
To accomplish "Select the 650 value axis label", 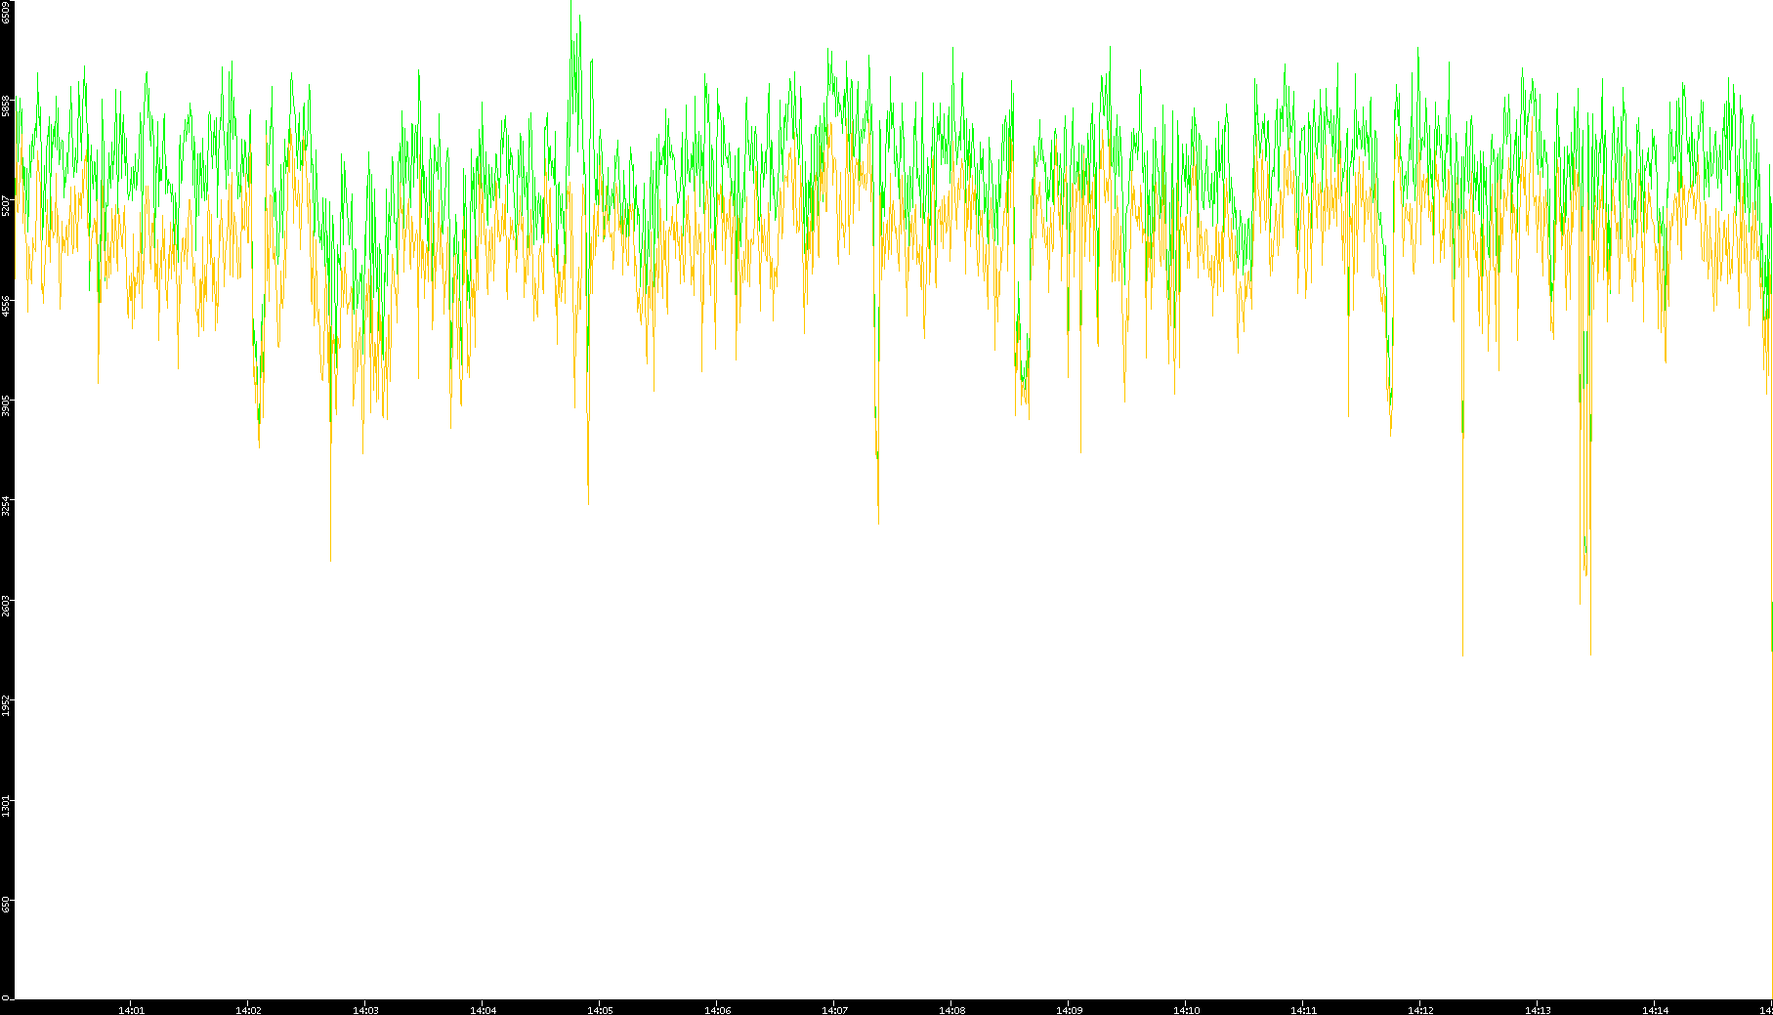I will (6, 905).
